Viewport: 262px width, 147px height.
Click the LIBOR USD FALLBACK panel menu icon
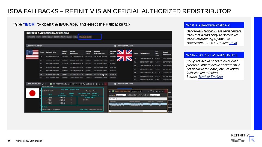pos(115,46)
